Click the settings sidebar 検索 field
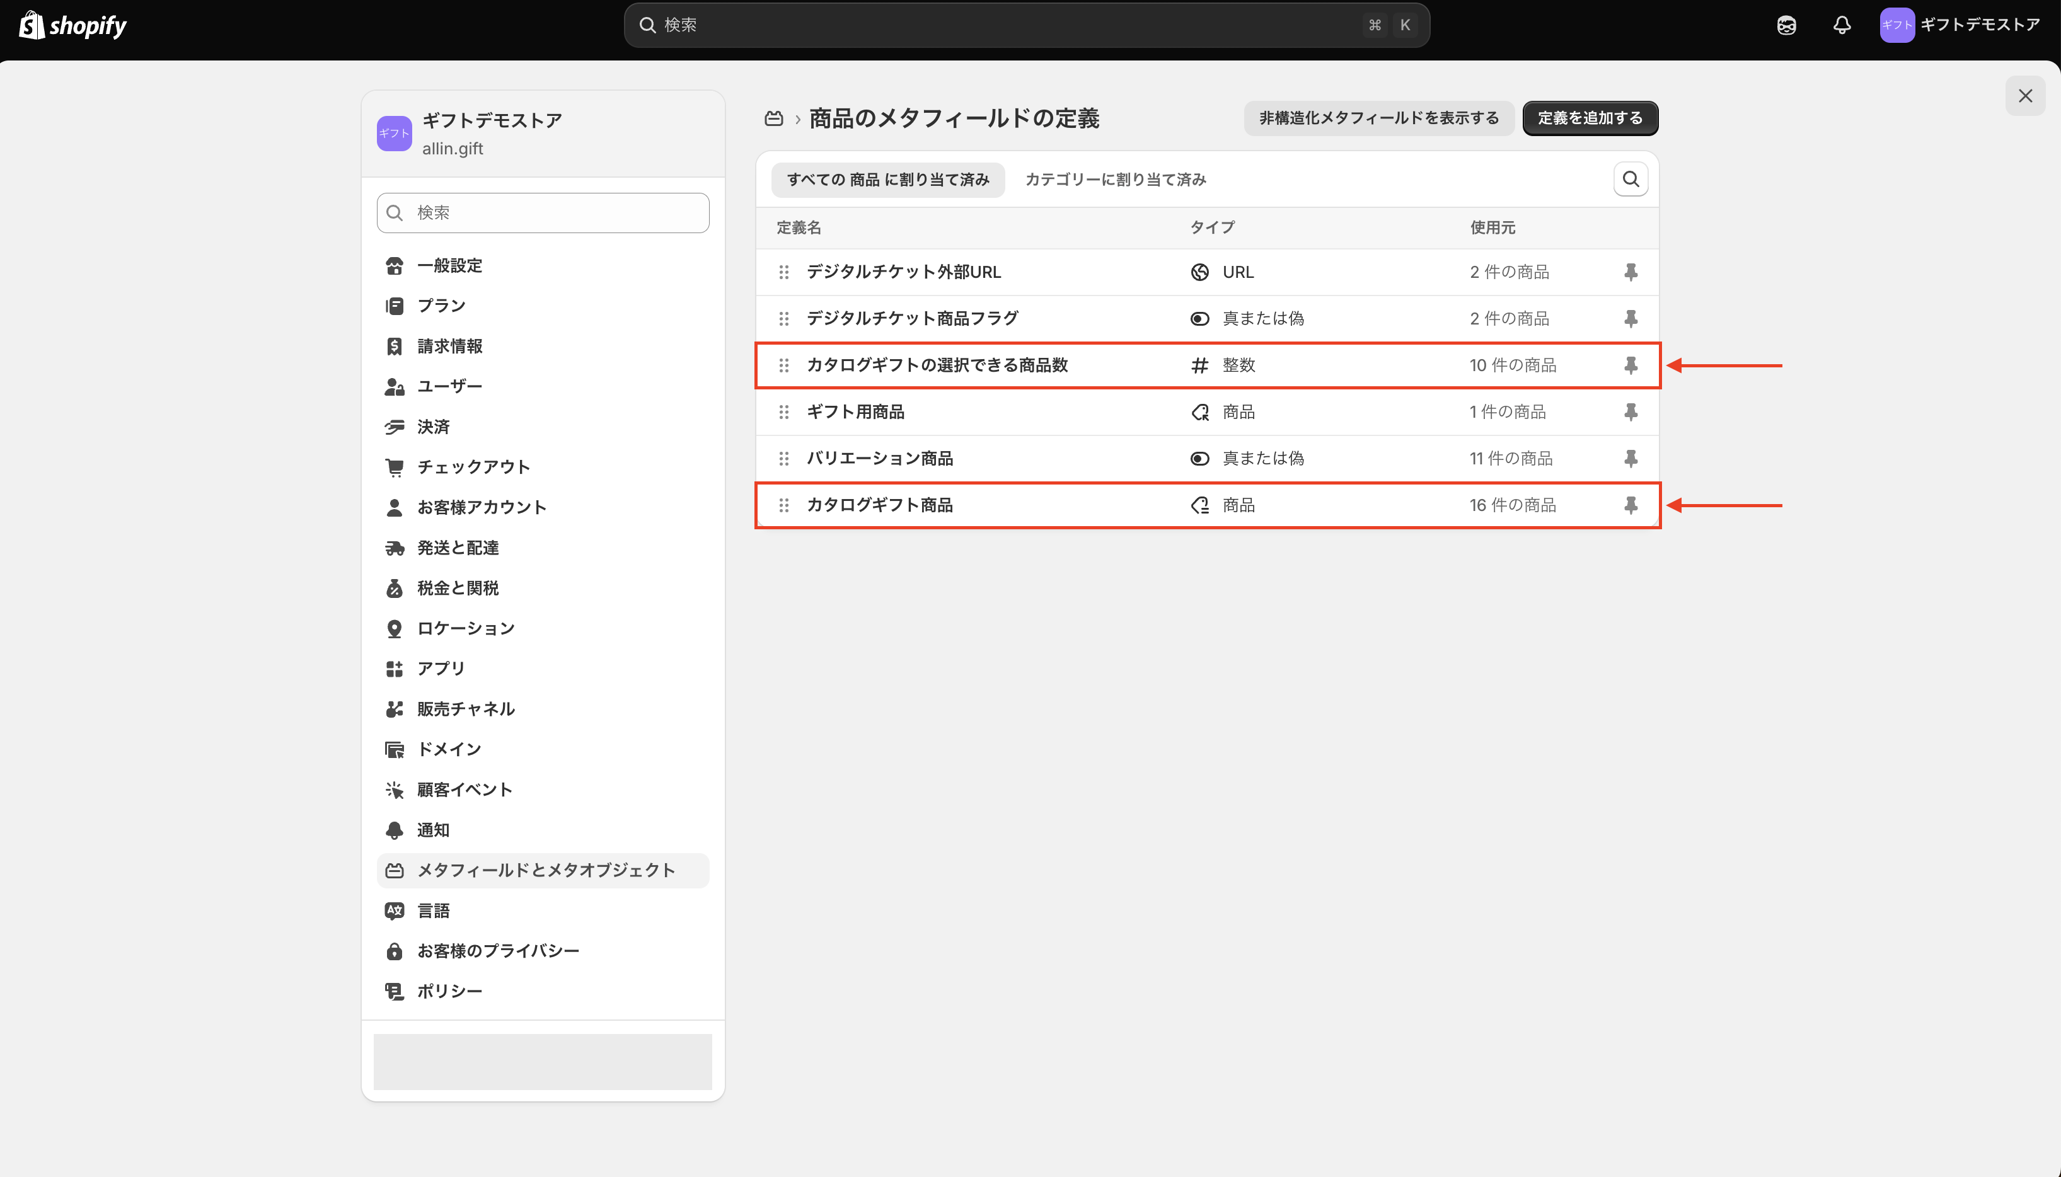 pos(543,212)
